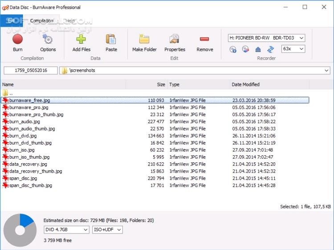This screenshot has height=250, width=334.
Task: Open the Compilation menu tab
Action: click(x=42, y=21)
